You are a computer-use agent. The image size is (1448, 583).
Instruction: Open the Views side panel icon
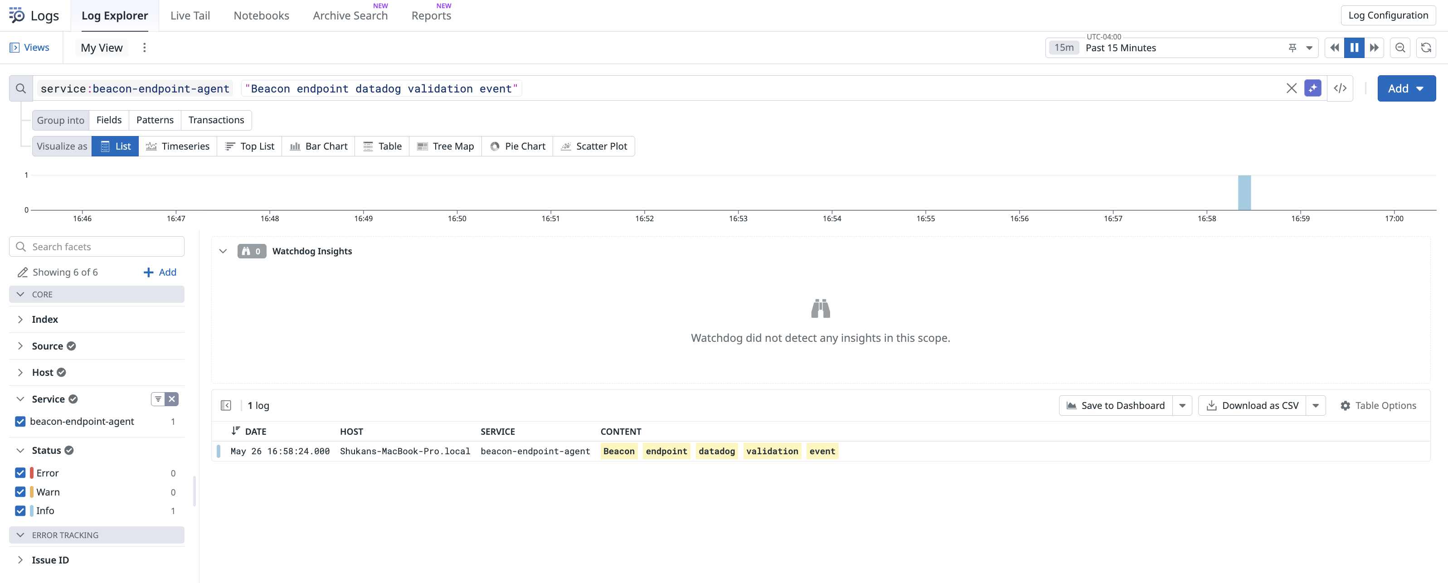coord(15,48)
